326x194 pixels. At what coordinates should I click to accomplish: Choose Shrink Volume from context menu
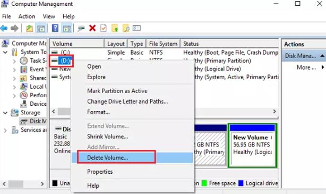[x=132, y=137]
